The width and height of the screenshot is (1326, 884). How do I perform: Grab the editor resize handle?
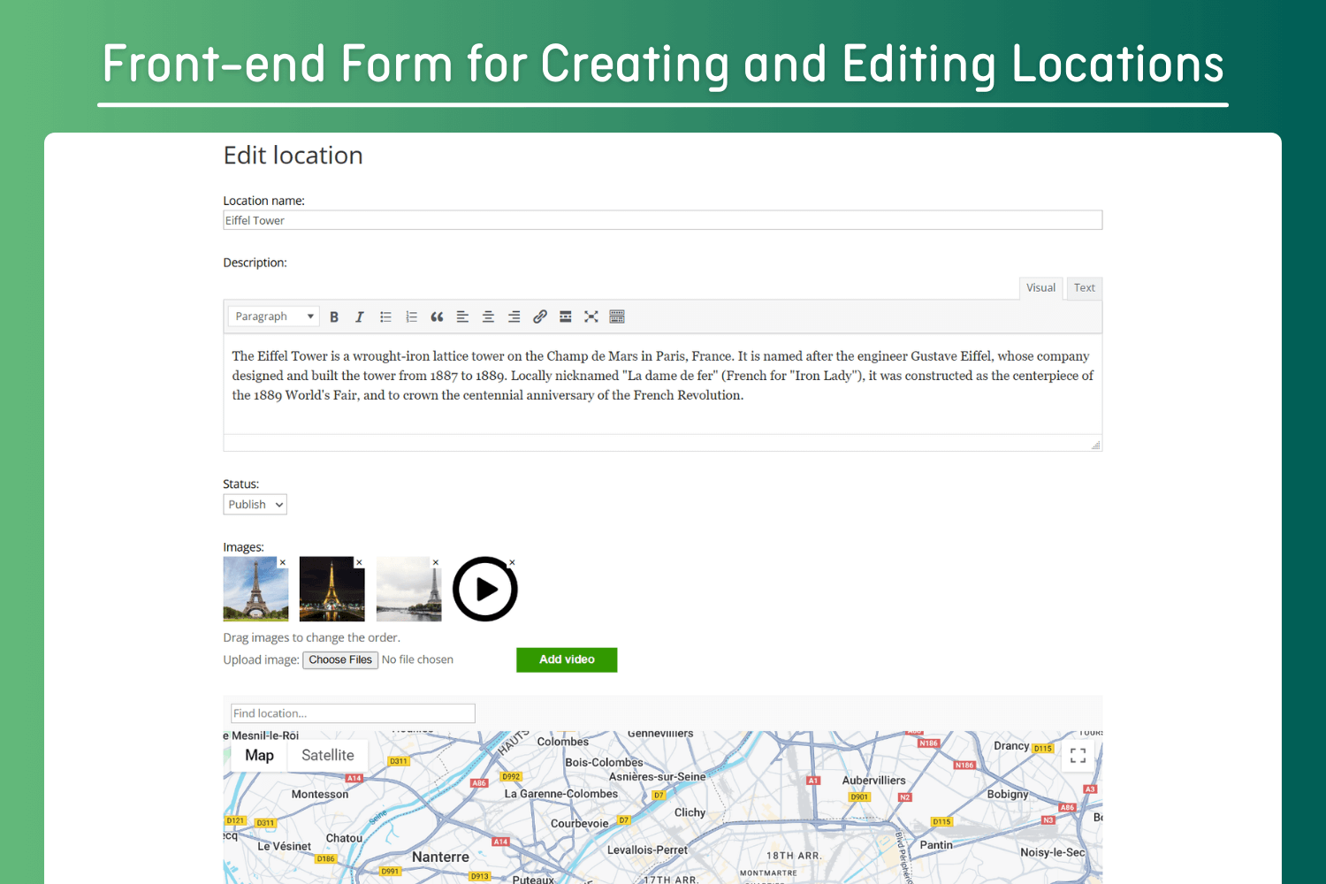click(1095, 445)
